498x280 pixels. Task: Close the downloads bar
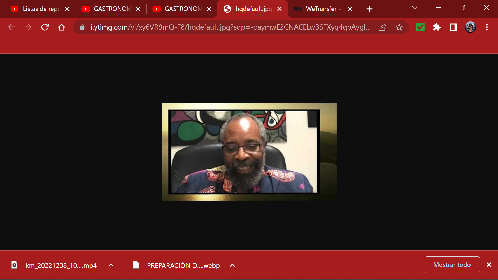tap(489, 265)
